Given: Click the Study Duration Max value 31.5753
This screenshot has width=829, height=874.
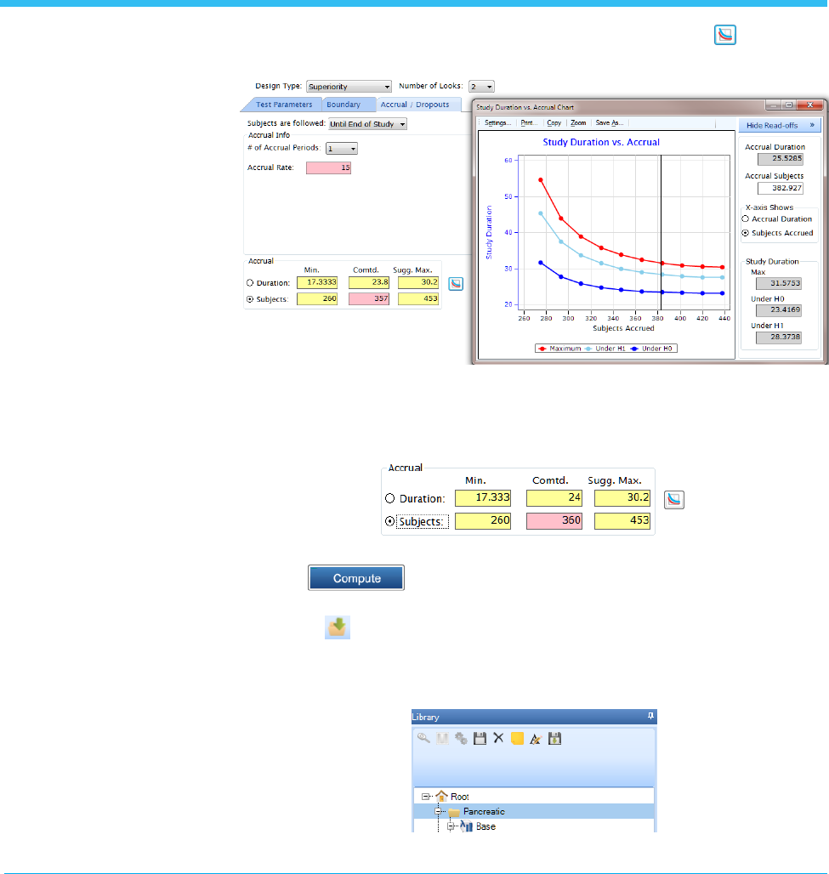Looking at the screenshot, I should (x=779, y=283).
